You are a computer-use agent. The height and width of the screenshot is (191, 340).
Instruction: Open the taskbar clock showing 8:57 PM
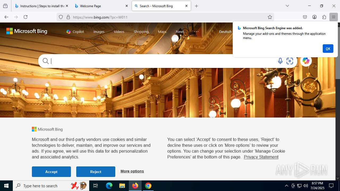[318, 186]
